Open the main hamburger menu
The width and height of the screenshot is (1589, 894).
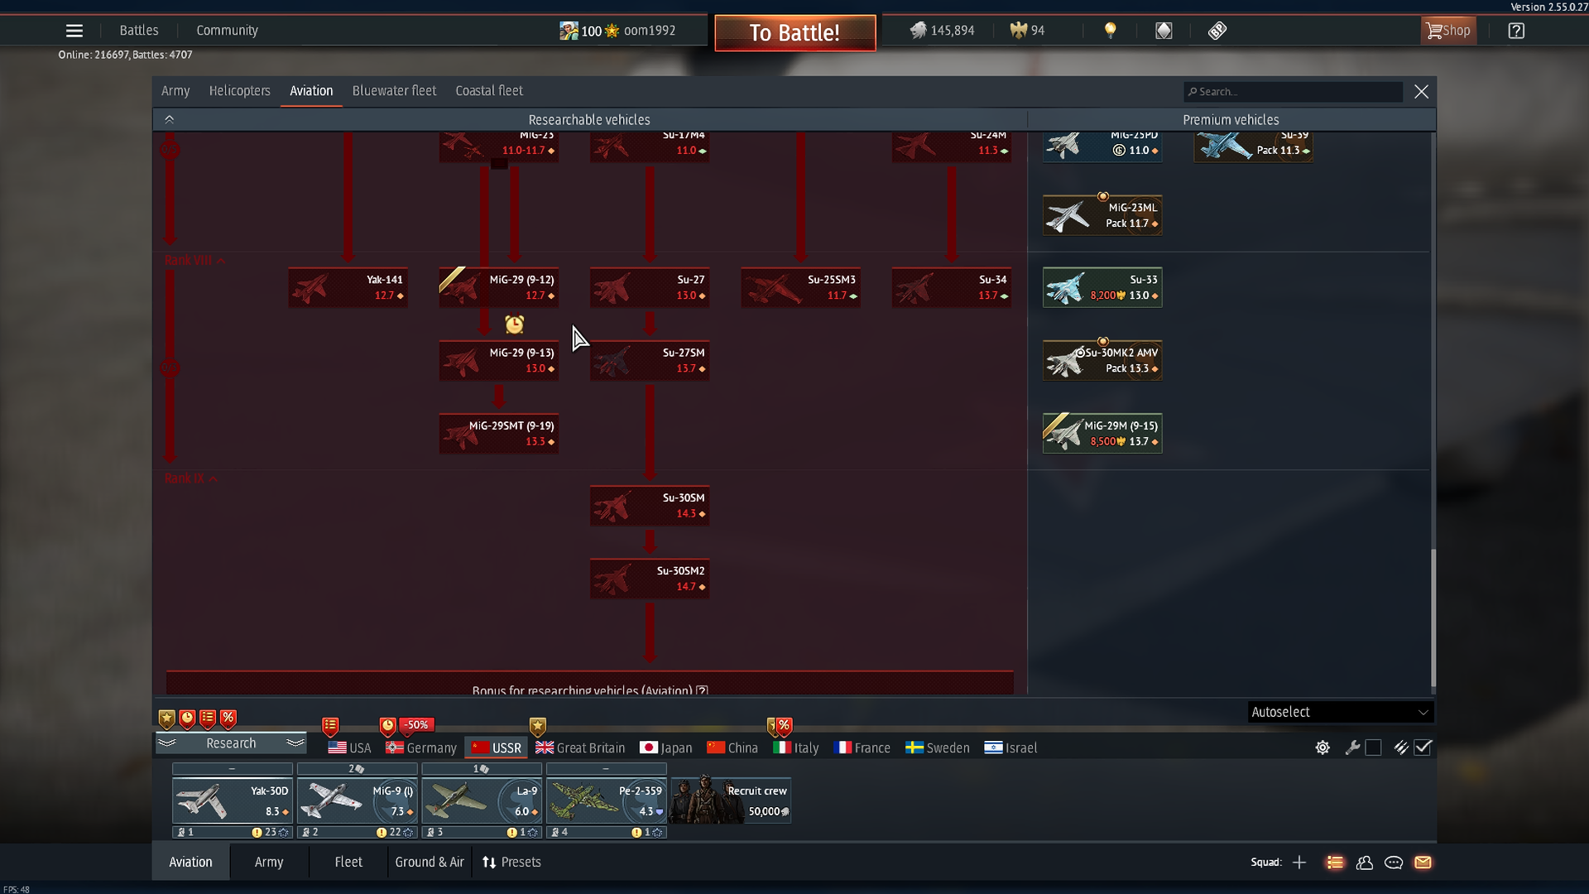(74, 31)
